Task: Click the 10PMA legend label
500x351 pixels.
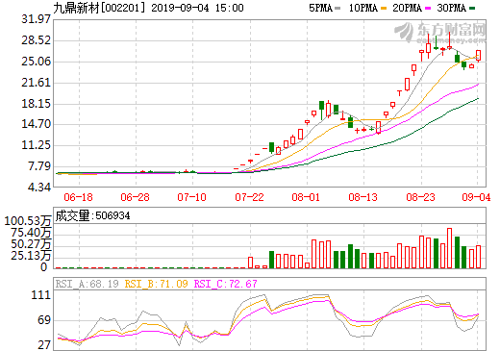Action: (x=362, y=8)
